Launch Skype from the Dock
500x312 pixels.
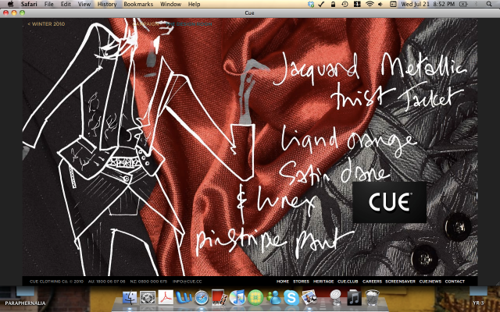tap(291, 298)
